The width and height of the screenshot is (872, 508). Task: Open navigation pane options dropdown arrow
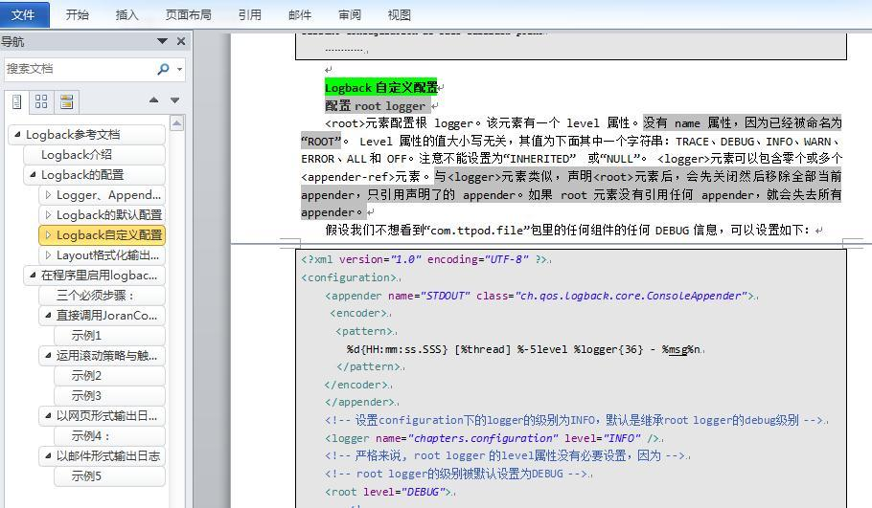(x=162, y=41)
